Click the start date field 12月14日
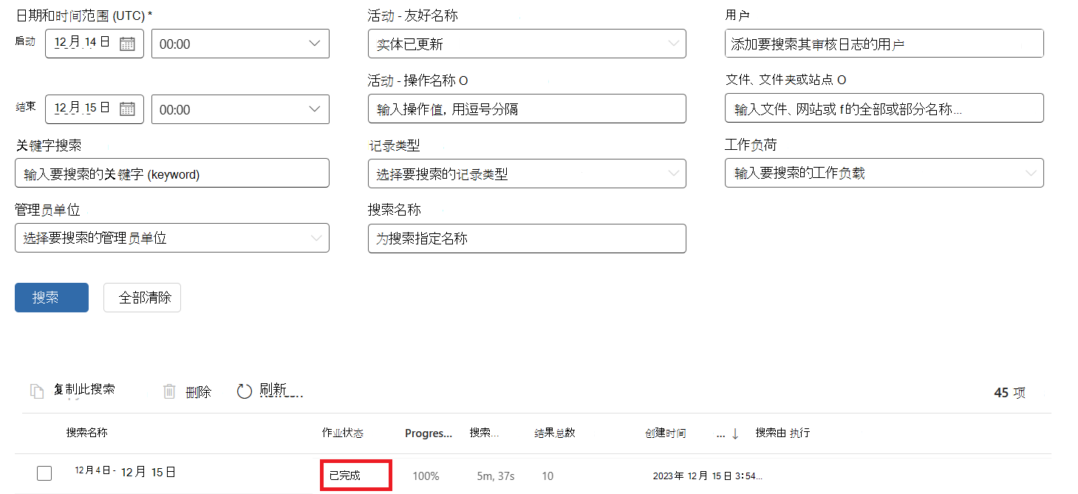This screenshot has width=1078, height=494. (95, 44)
